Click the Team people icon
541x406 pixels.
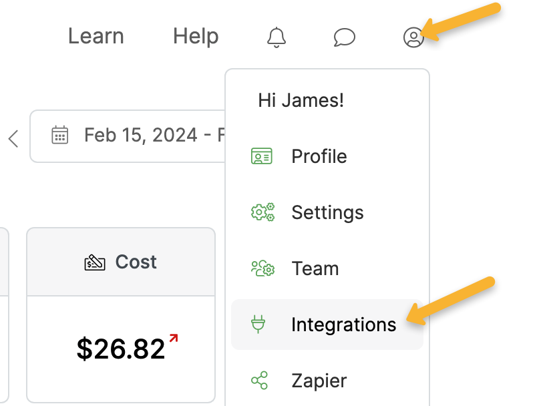pos(262,268)
